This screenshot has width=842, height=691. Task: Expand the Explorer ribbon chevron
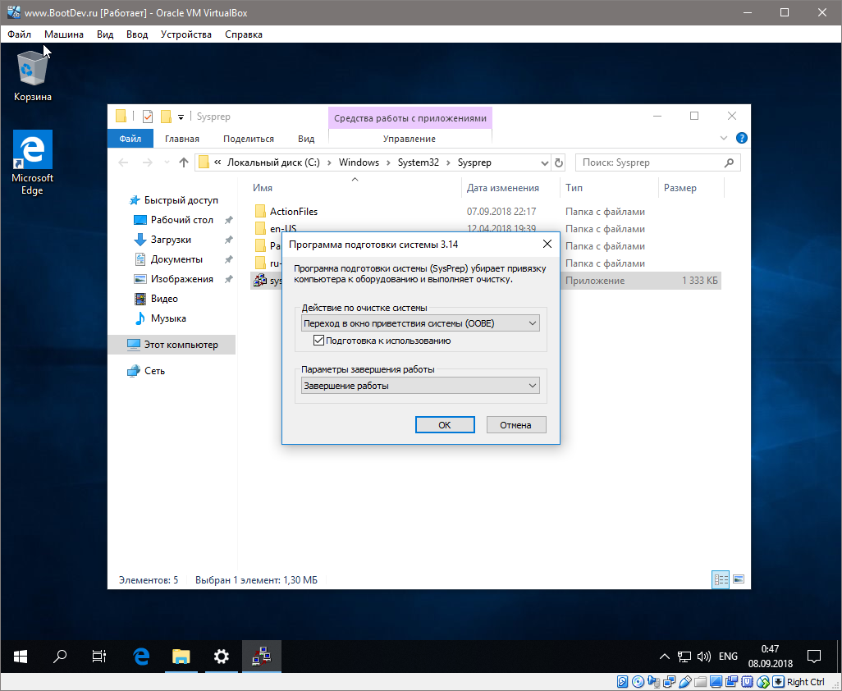pos(723,138)
